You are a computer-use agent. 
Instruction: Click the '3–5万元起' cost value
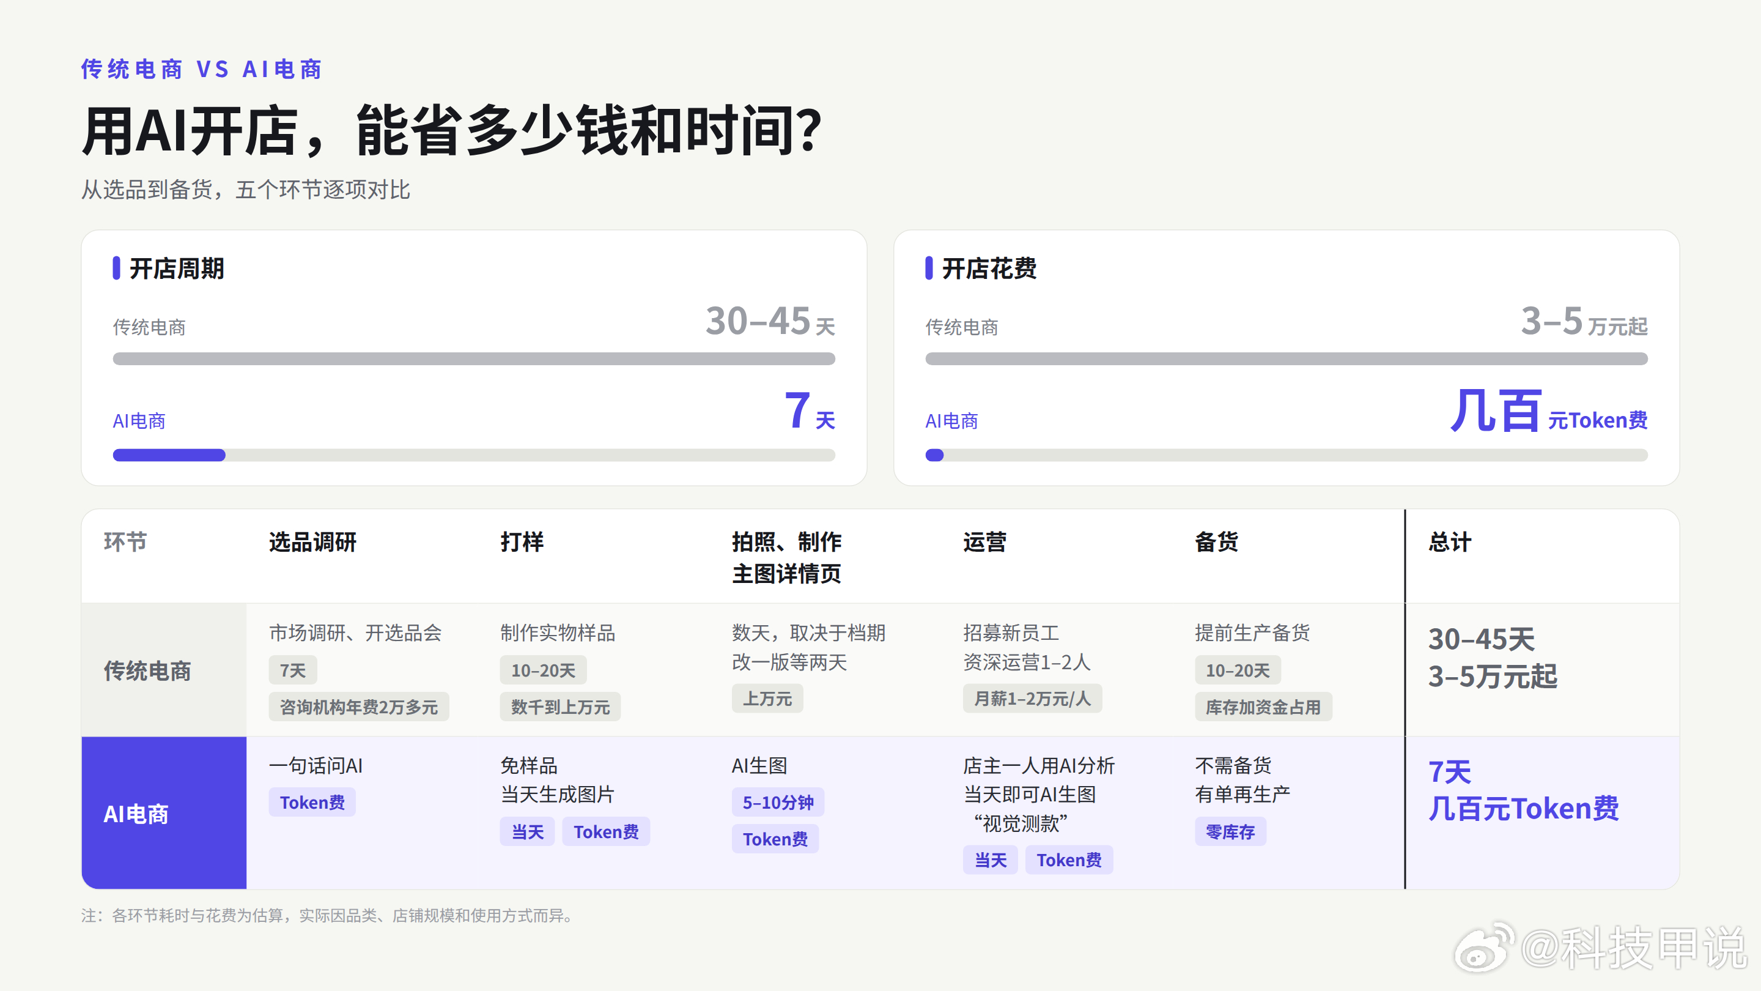(x=1584, y=321)
